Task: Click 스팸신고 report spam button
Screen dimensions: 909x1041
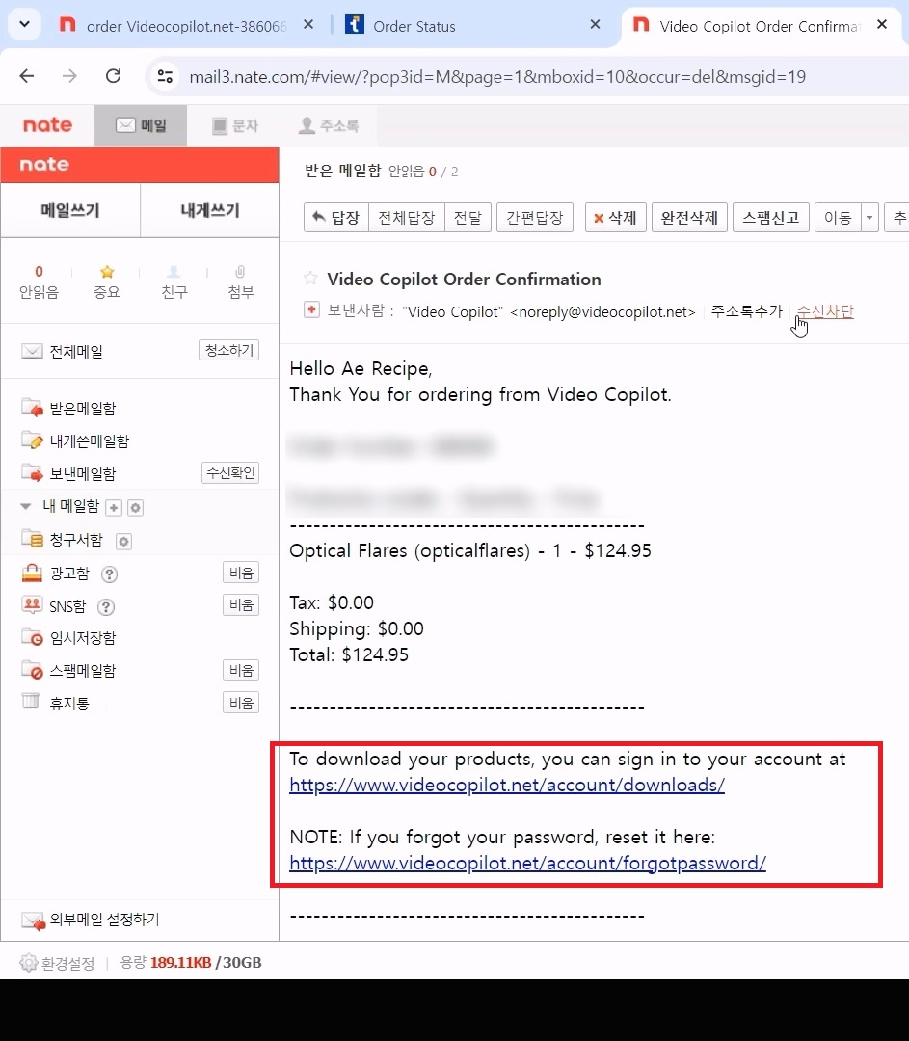Action: 771,217
